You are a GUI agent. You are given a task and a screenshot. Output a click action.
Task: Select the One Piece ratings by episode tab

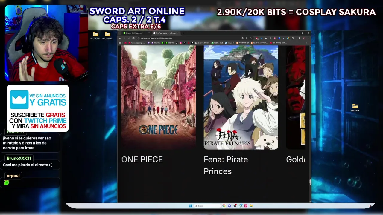point(165,33)
